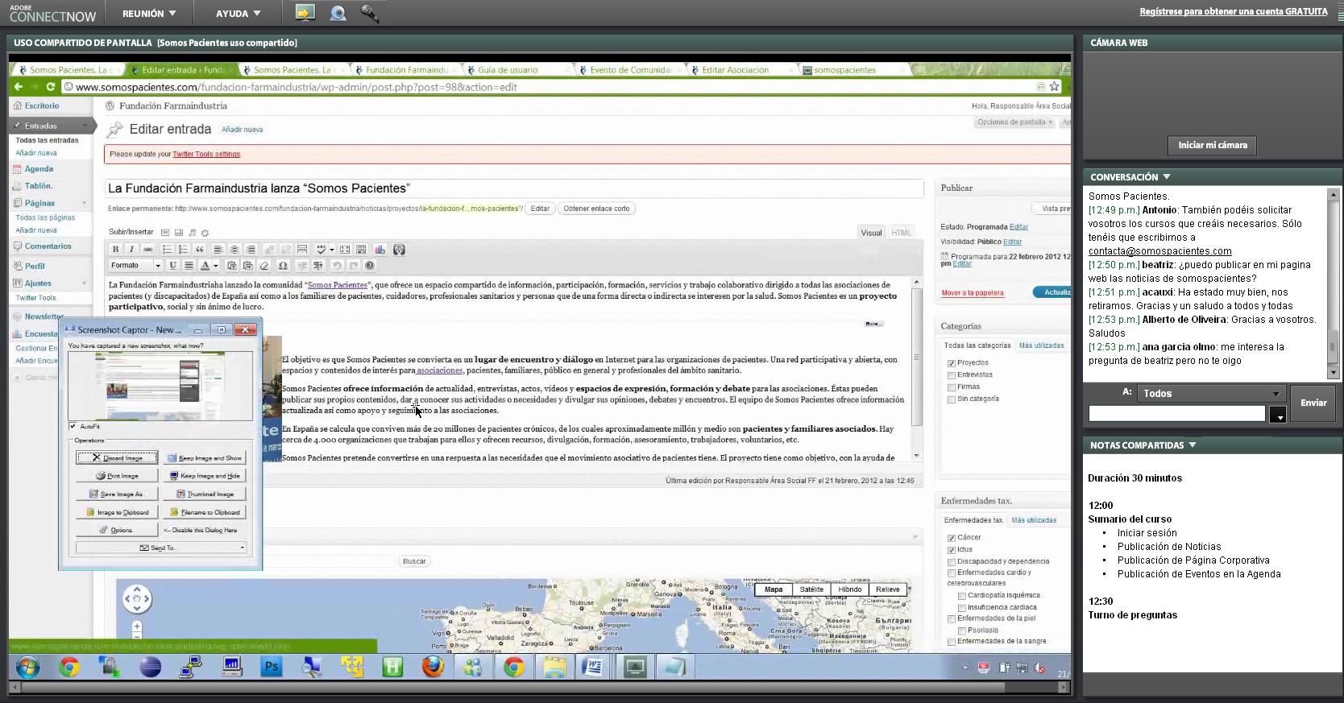1344x703 pixels.
Task: Expand the NOTAS COMPARTIDAS panel options
Action: (1193, 445)
